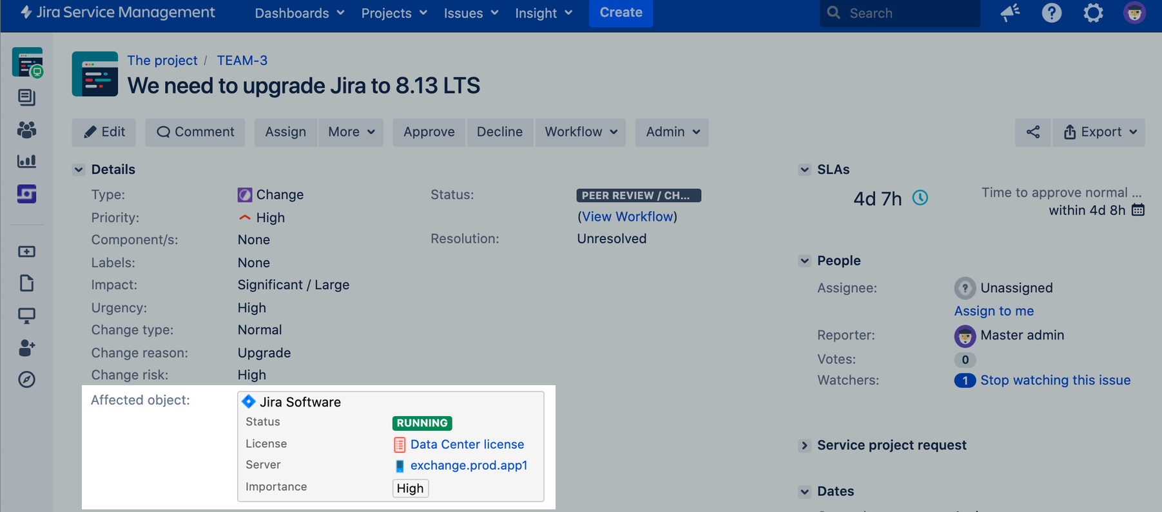Open the Insight dropdown menu
This screenshot has width=1162, height=512.
coord(543,13)
